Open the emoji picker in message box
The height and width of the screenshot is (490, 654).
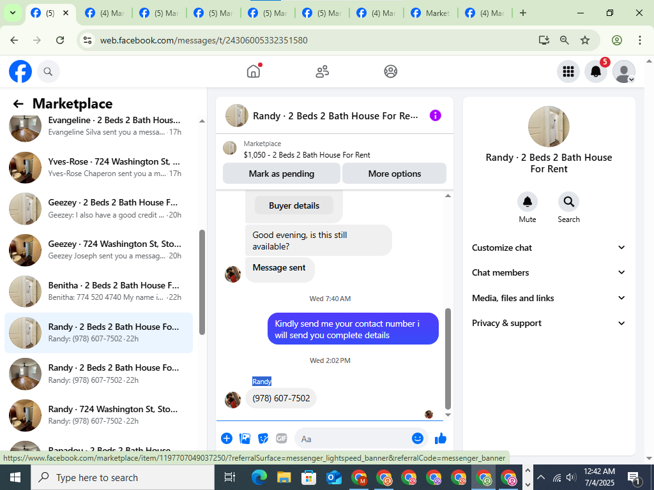tap(418, 438)
